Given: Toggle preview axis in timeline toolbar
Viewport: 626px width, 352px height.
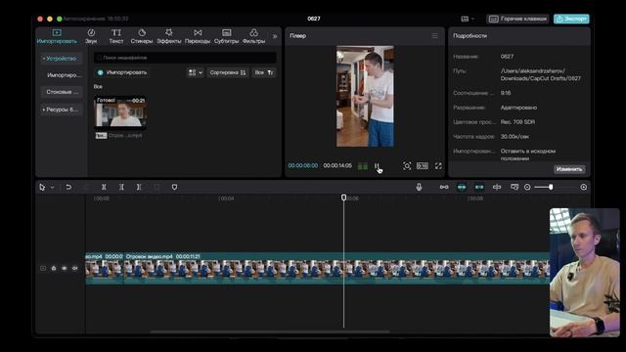Looking at the screenshot, I should pyautogui.click(x=497, y=187).
